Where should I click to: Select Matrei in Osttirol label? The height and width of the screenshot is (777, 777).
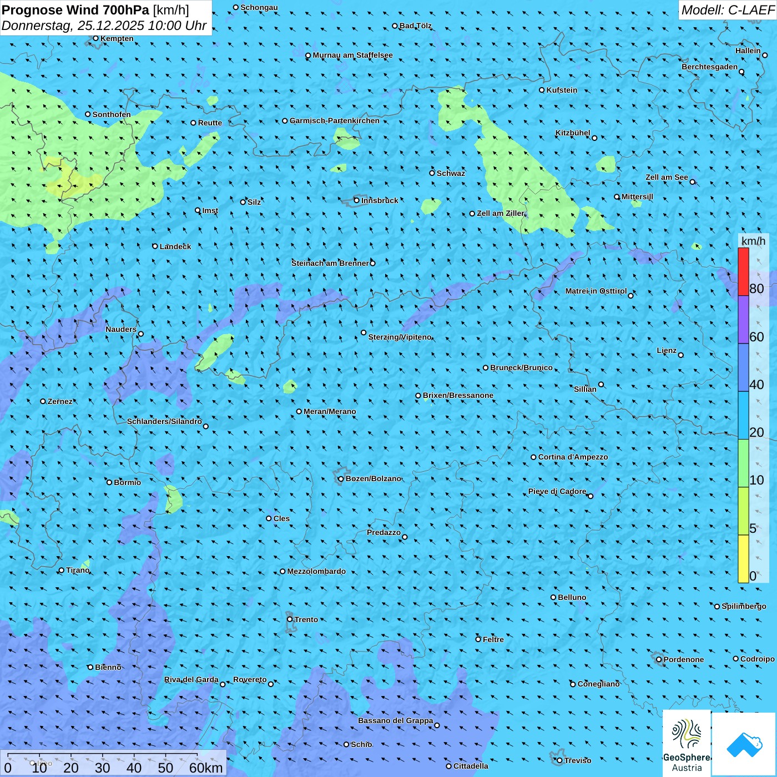pyautogui.click(x=596, y=291)
